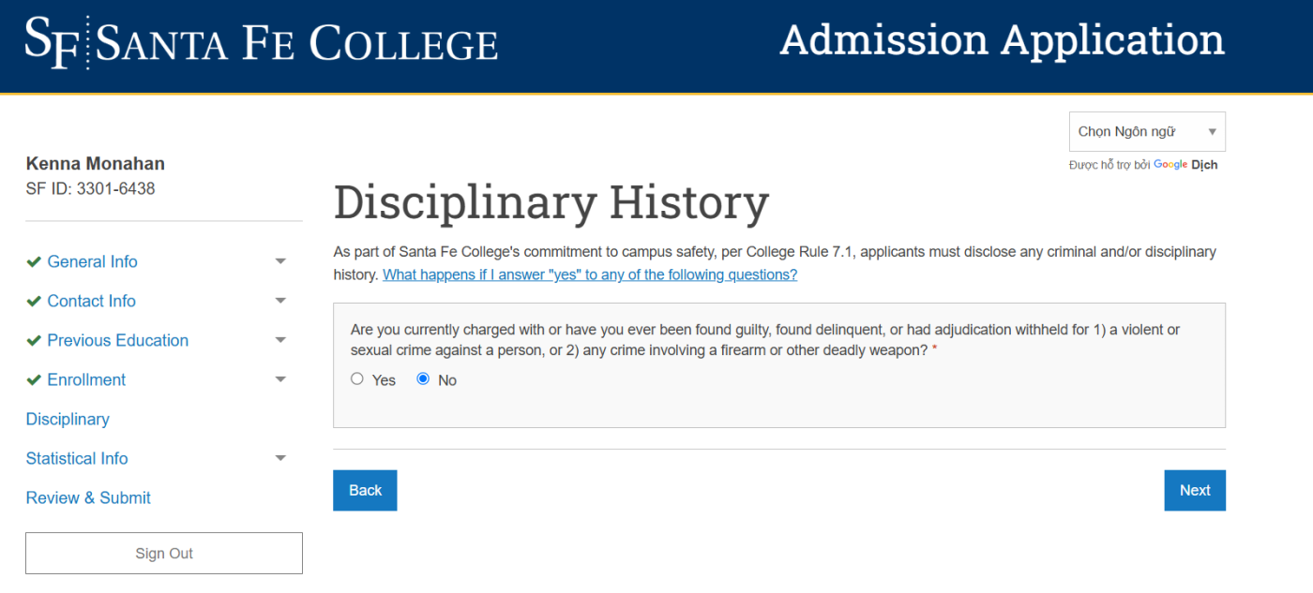Click the Google Dịch logo text
This screenshot has width=1313, height=593.
coord(1185,165)
